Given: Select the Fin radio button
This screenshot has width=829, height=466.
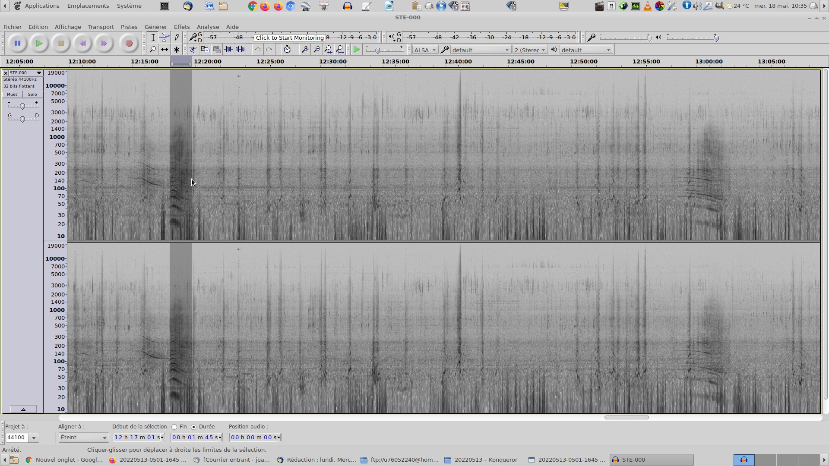Looking at the screenshot, I should [x=174, y=427].
